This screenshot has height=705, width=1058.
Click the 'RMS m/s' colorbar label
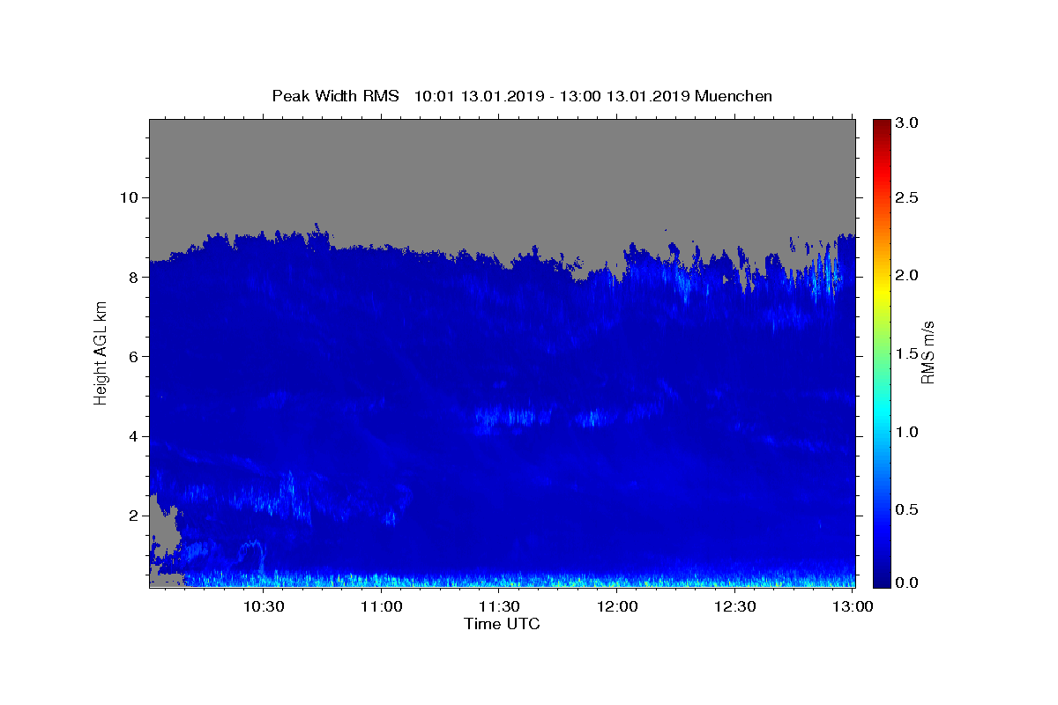coord(927,353)
